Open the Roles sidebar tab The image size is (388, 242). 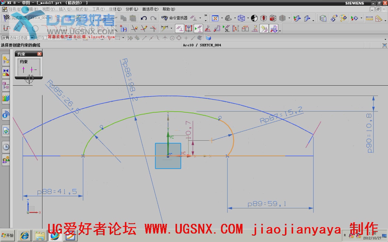point(6,159)
